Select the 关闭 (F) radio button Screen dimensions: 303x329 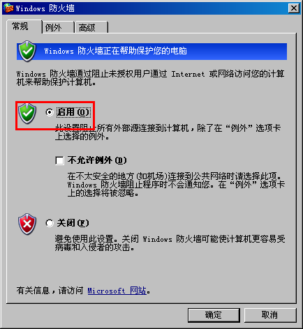coord(50,223)
